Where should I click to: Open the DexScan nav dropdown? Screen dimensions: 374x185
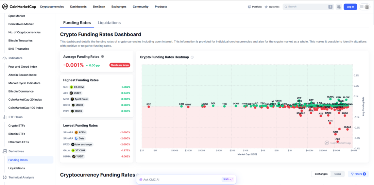click(99, 7)
